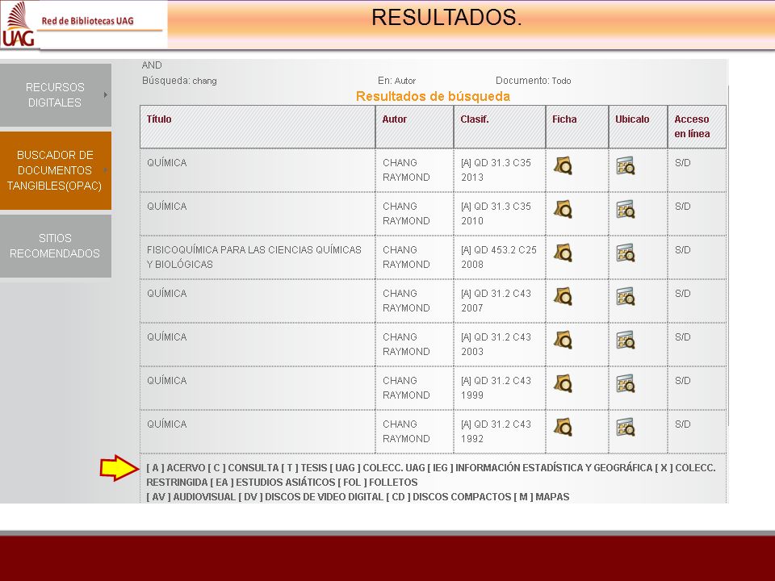
Task: Select QUÍMICA title in 2007 row
Action: click(167, 293)
